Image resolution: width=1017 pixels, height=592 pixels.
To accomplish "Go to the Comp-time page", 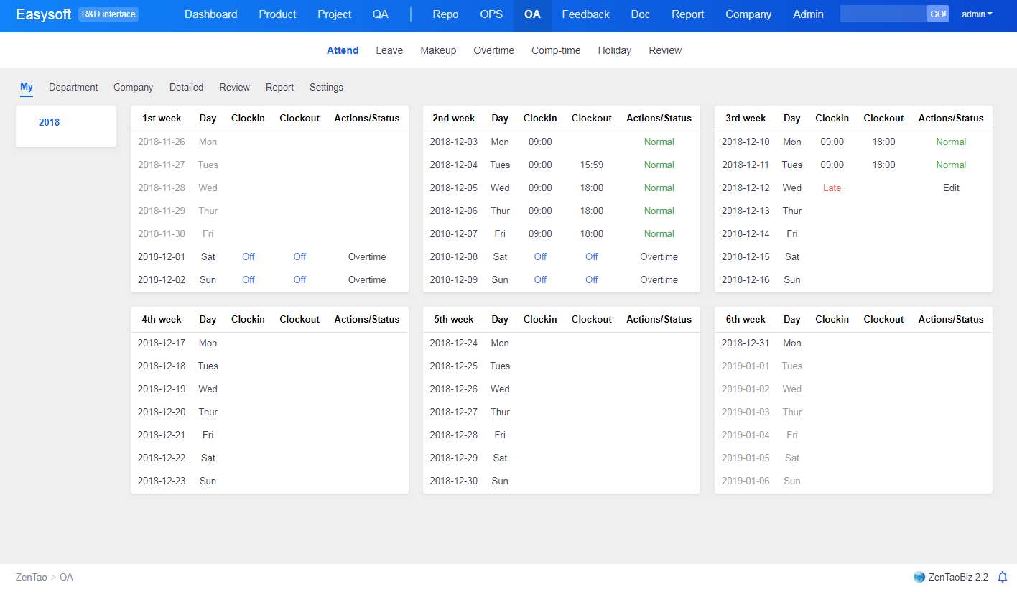I will 556,50.
